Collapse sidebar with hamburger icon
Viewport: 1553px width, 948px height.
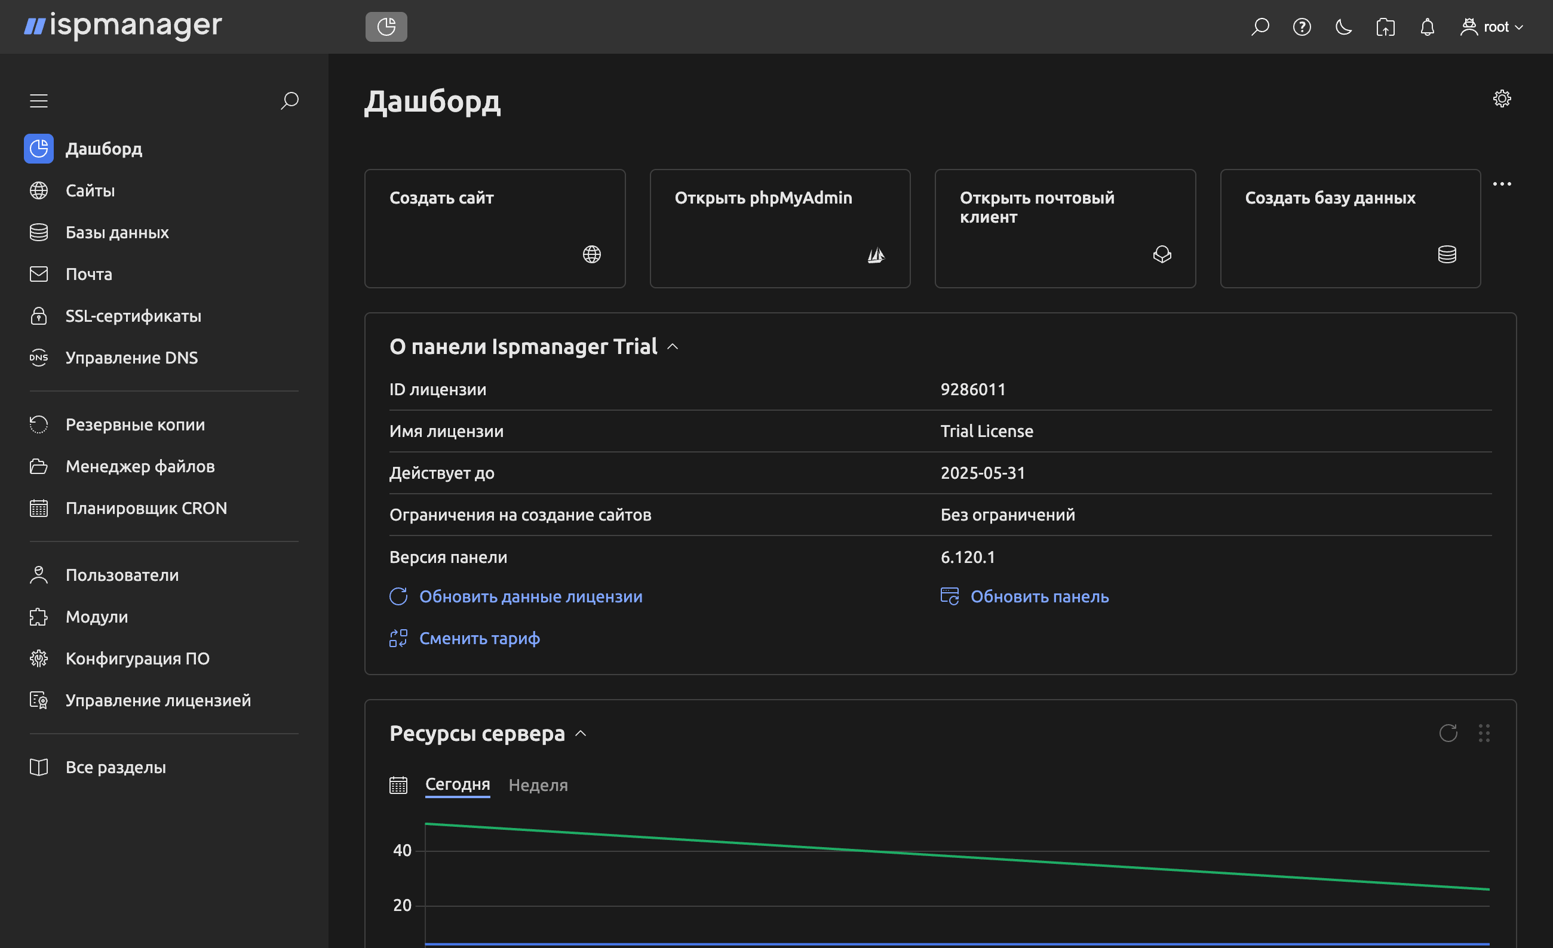pos(39,101)
